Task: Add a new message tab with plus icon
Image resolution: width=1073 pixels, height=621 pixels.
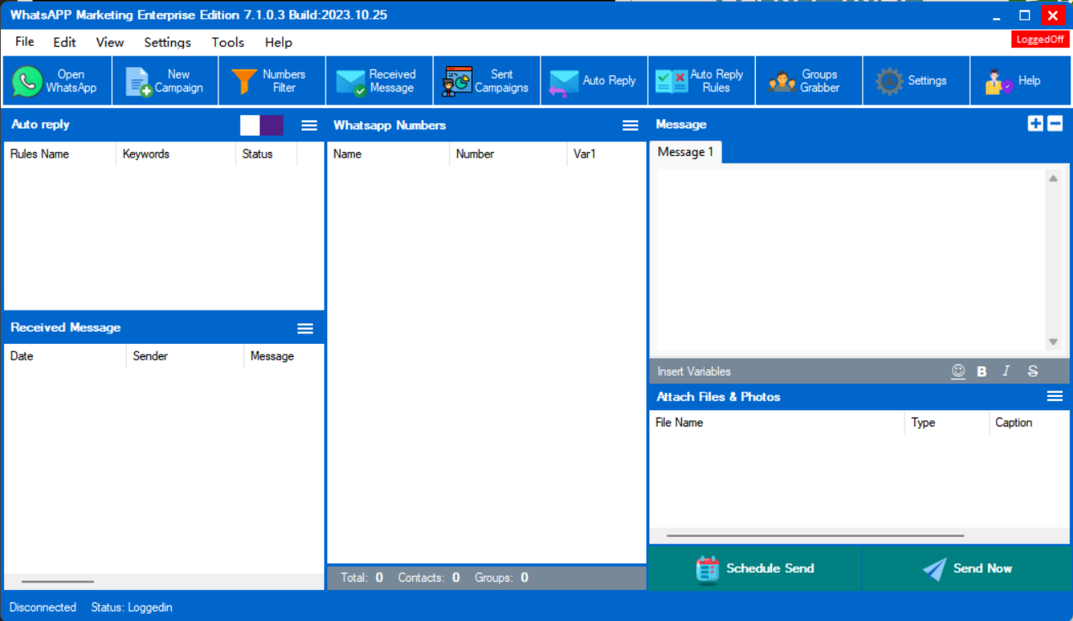Action: tap(1035, 123)
